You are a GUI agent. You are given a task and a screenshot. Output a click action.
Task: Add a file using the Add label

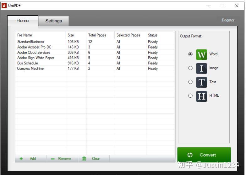coord(33,159)
